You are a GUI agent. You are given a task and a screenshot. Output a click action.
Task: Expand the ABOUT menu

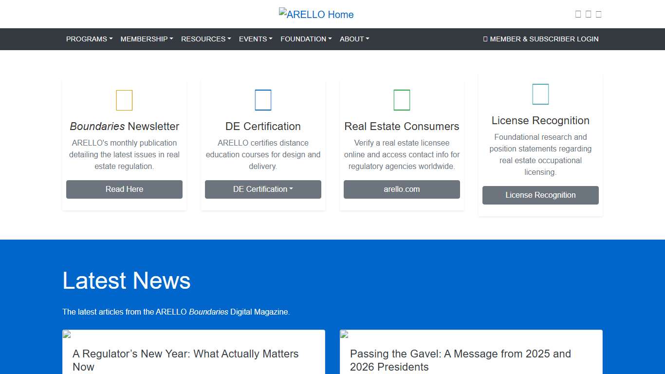click(x=354, y=39)
